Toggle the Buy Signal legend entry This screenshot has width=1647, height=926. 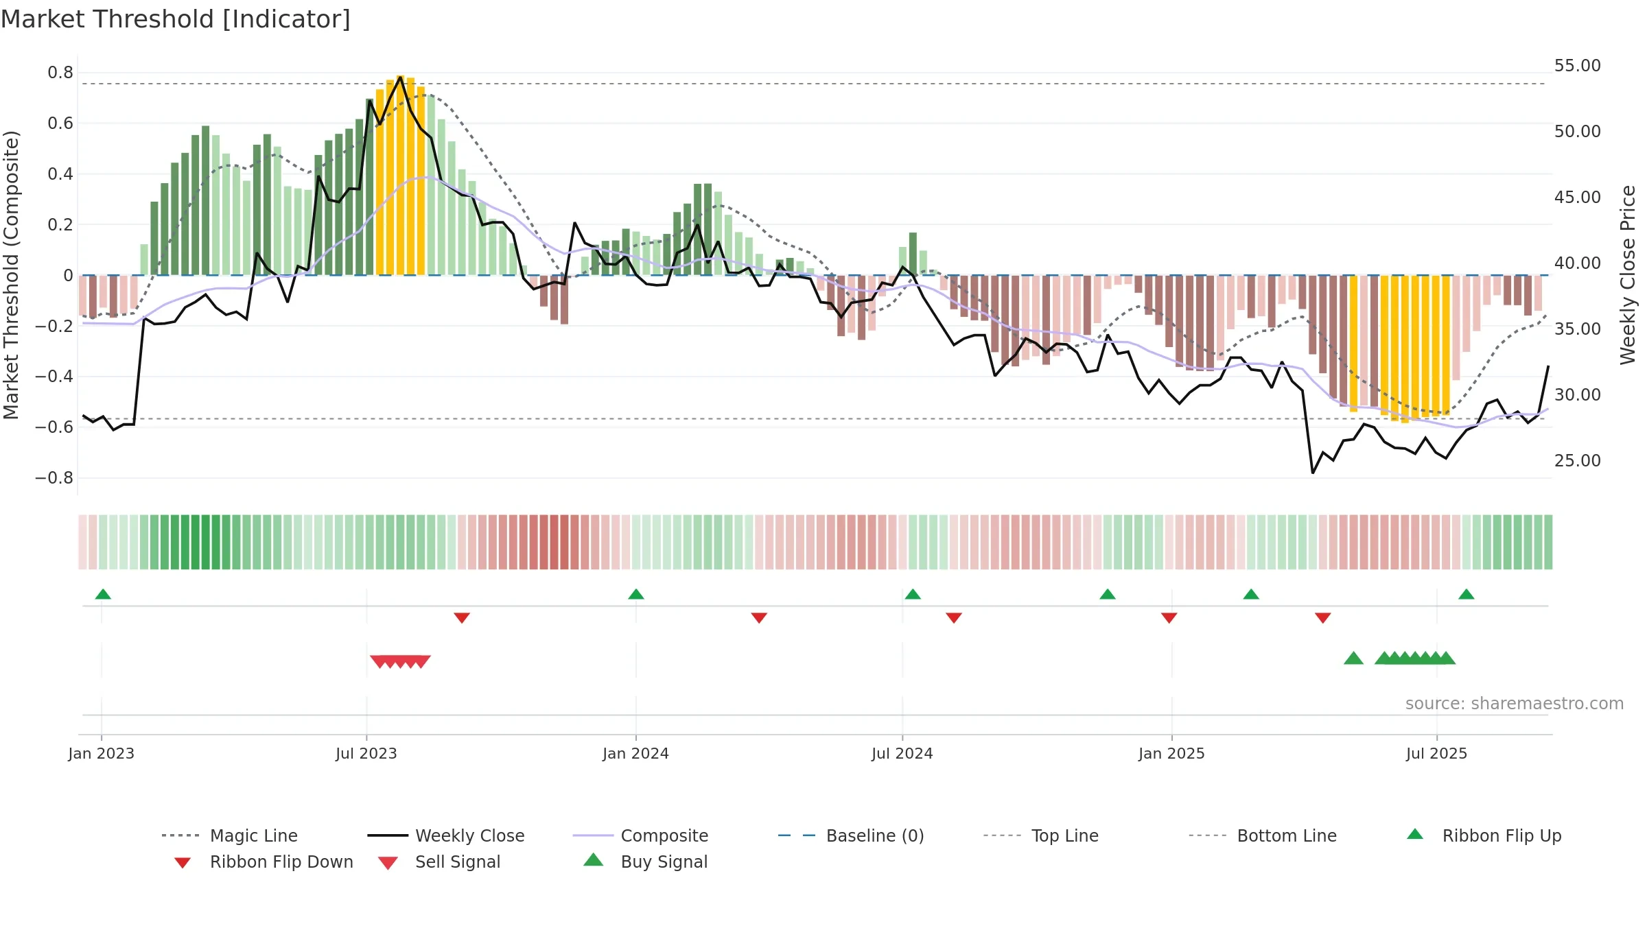click(x=645, y=862)
